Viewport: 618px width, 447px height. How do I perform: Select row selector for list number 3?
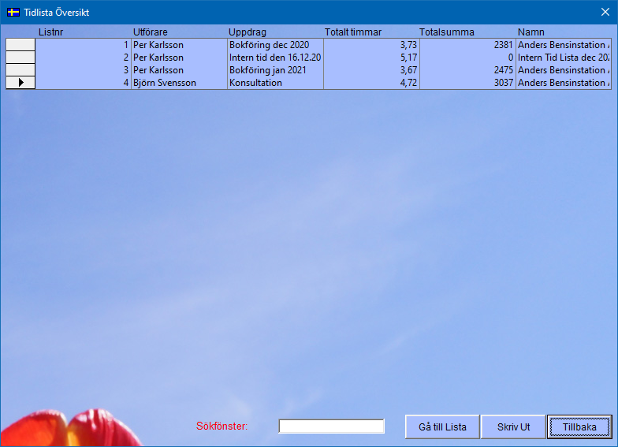pyautogui.click(x=21, y=70)
